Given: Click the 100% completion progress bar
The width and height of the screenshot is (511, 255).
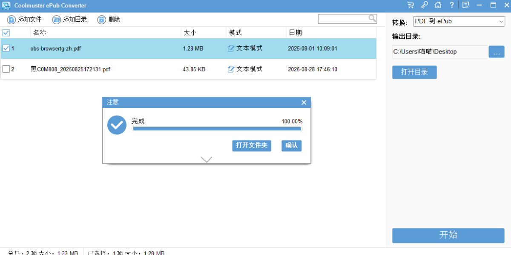Looking at the screenshot, I should (217, 128).
